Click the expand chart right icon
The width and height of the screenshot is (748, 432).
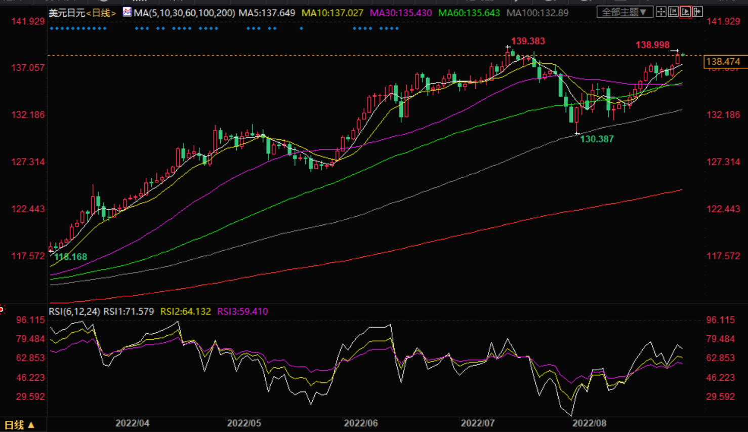pos(697,12)
